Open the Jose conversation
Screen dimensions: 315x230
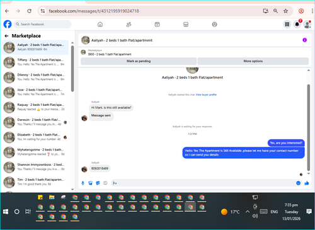pos(35,92)
